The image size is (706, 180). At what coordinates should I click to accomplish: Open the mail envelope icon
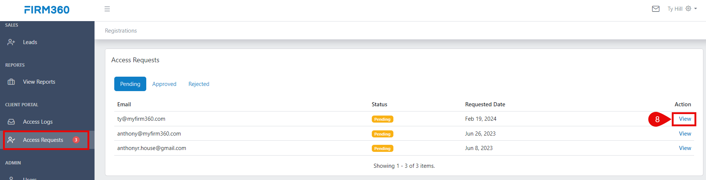tap(656, 9)
